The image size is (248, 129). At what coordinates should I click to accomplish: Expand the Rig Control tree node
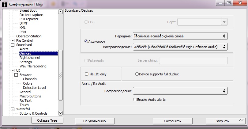13,40
